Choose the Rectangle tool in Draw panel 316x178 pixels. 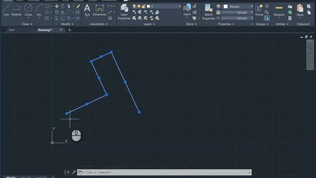(47, 6)
